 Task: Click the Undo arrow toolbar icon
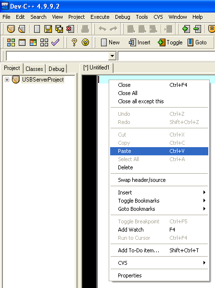pos(102,28)
